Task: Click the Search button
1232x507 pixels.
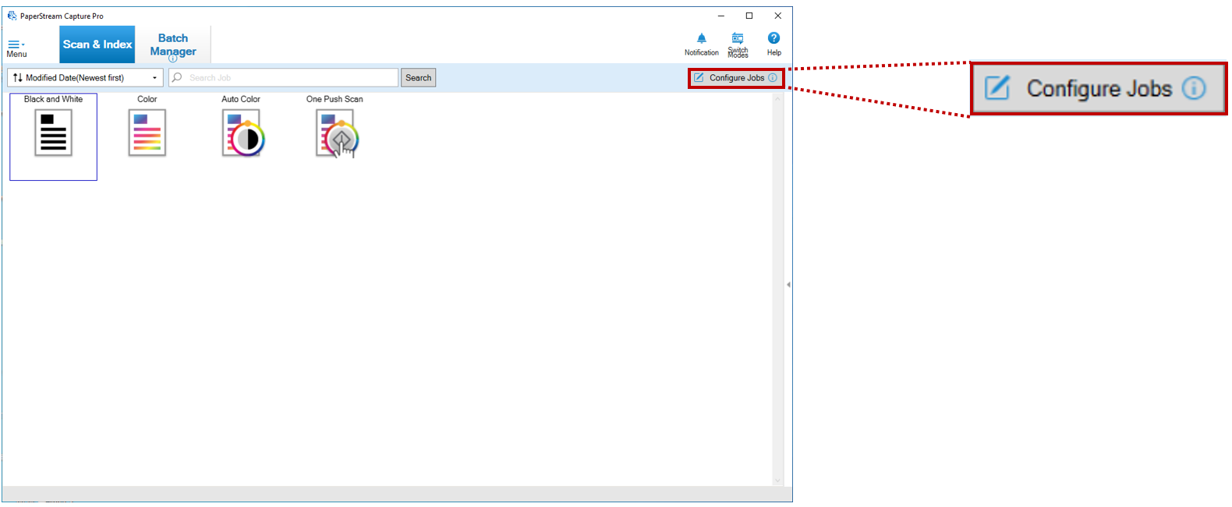Action: pos(419,78)
